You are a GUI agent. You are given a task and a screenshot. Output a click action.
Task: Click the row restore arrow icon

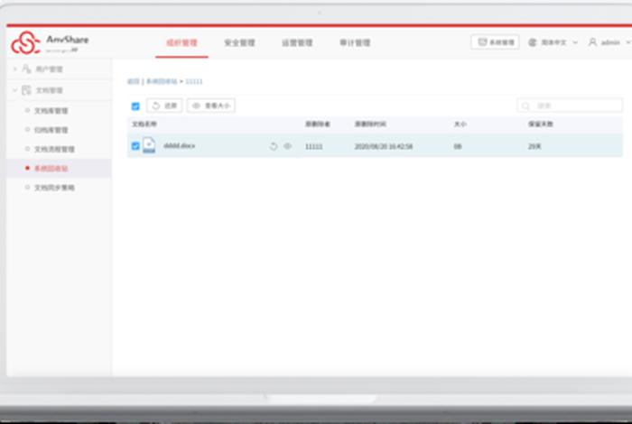click(x=274, y=146)
